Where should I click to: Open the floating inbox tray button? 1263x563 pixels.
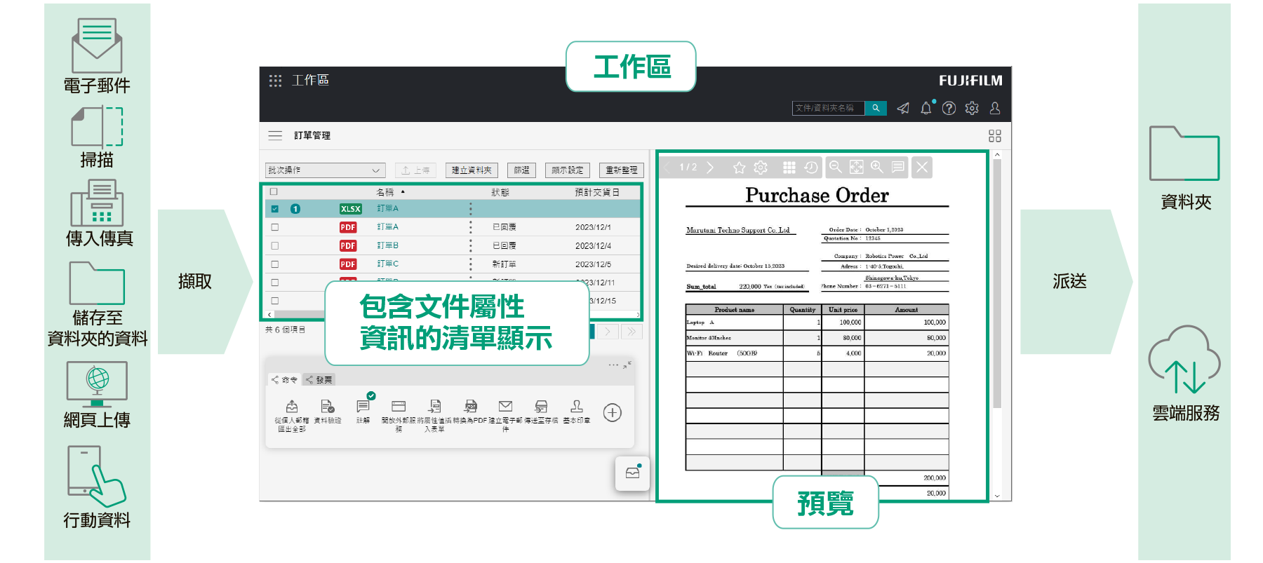click(x=632, y=473)
